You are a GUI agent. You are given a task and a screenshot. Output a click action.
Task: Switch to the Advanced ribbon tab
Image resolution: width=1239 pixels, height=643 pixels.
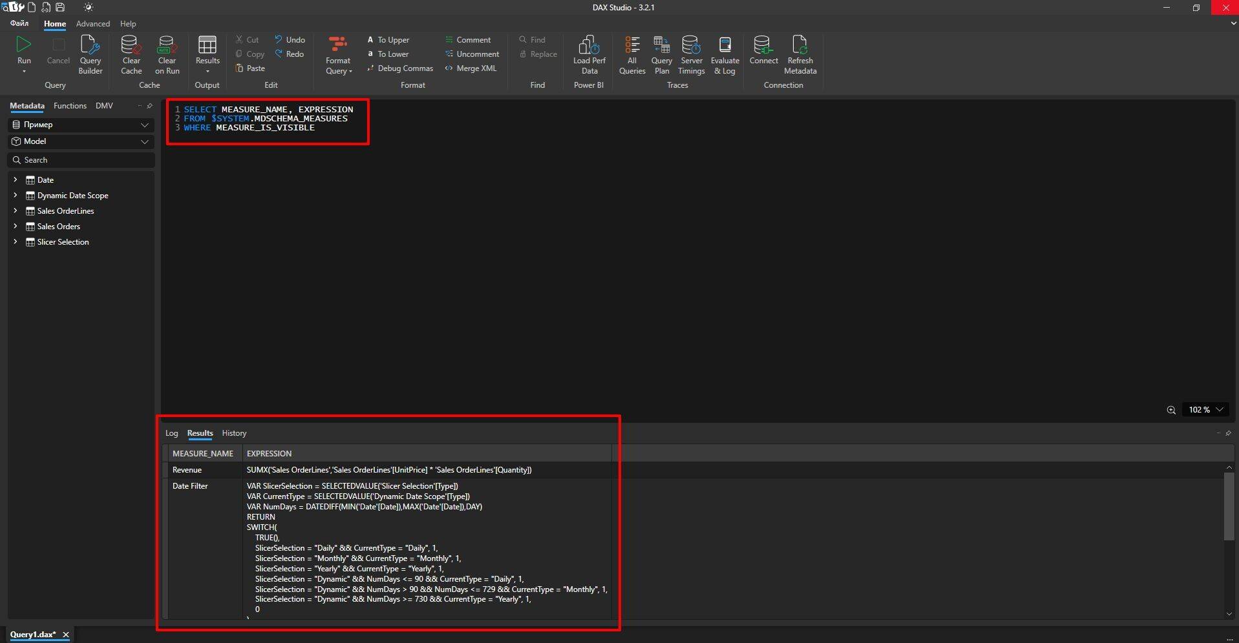[x=93, y=24]
